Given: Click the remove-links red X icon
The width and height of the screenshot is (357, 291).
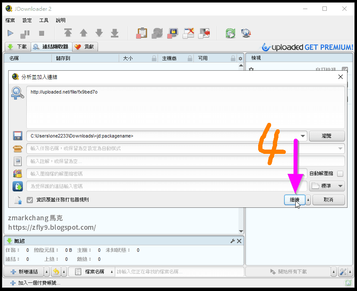Looking at the screenshot, I should [188, 33].
